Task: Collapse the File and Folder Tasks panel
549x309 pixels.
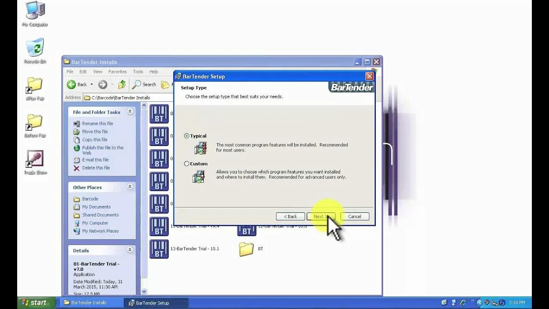Action: click(x=130, y=112)
